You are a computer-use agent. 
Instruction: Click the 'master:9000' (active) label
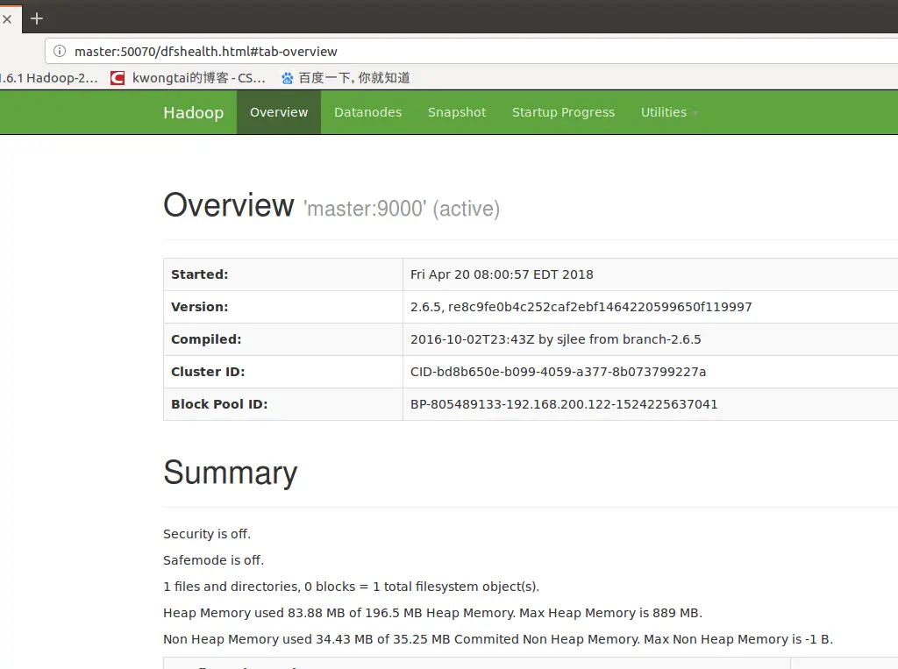click(x=402, y=209)
